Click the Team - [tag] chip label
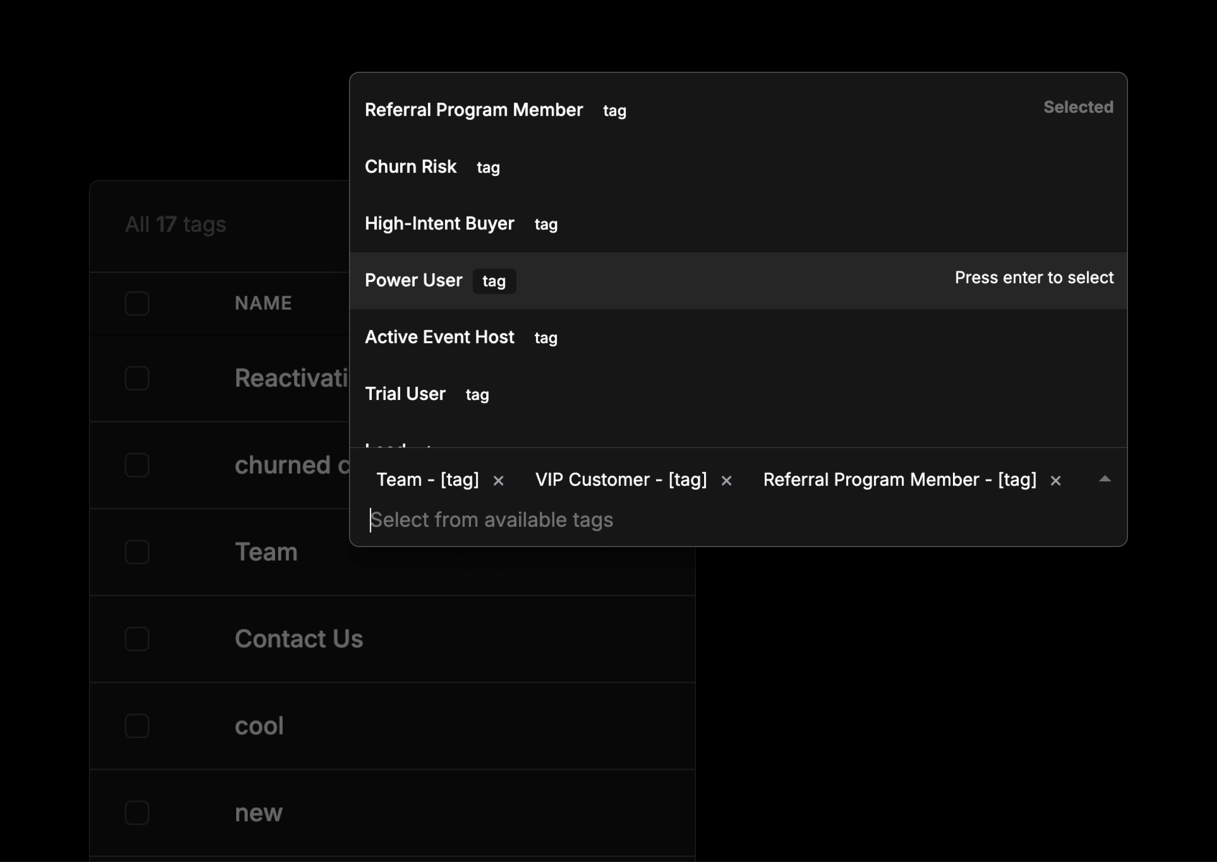Viewport: 1217px width, 862px height. [x=427, y=480]
